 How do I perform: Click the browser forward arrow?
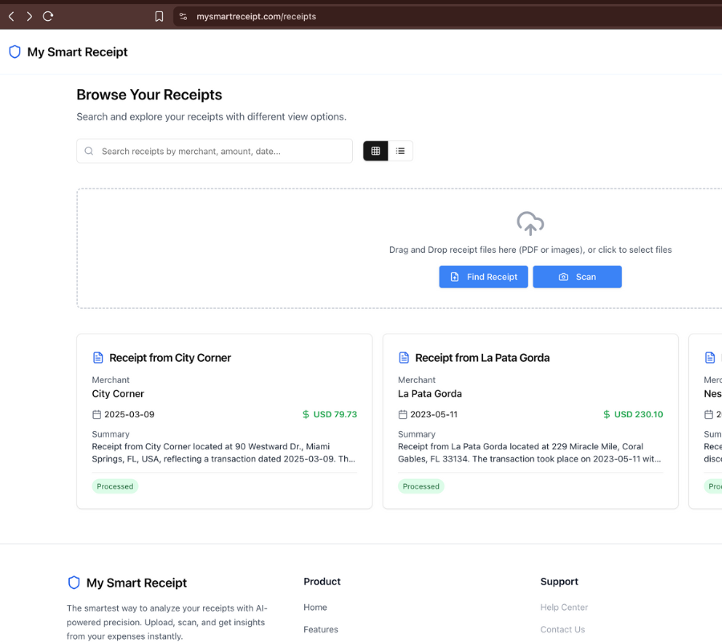(x=30, y=16)
